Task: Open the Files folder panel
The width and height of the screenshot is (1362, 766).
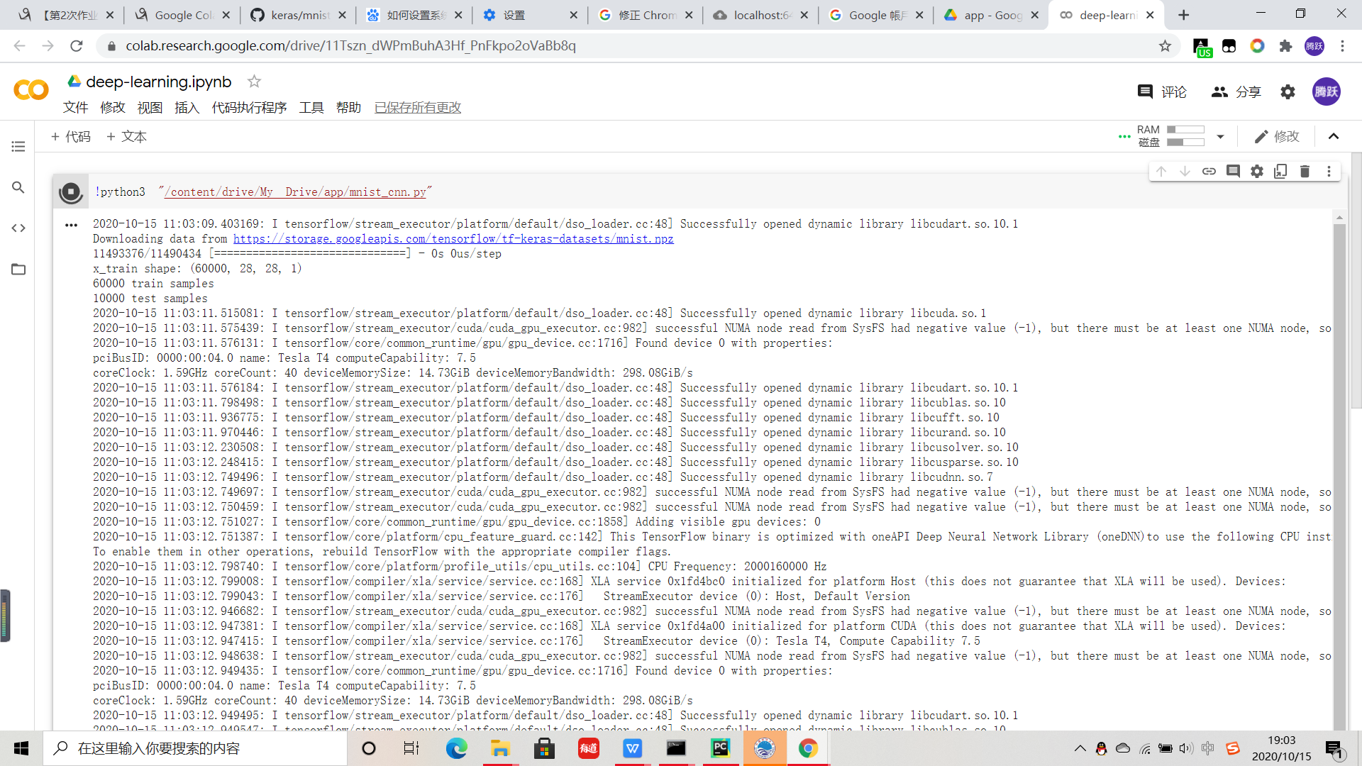Action: click(x=18, y=269)
